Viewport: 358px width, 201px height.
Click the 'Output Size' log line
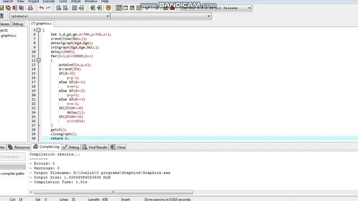tap(70, 178)
